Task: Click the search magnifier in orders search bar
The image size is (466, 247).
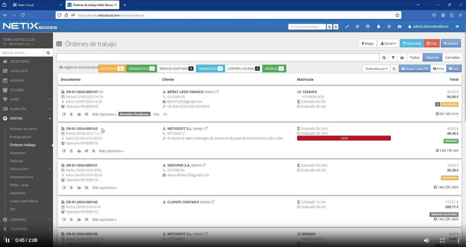Action: pyautogui.click(x=384, y=58)
